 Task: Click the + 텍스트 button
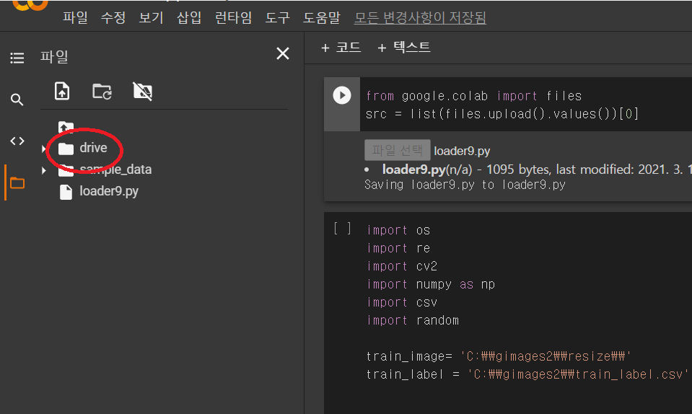click(404, 48)
